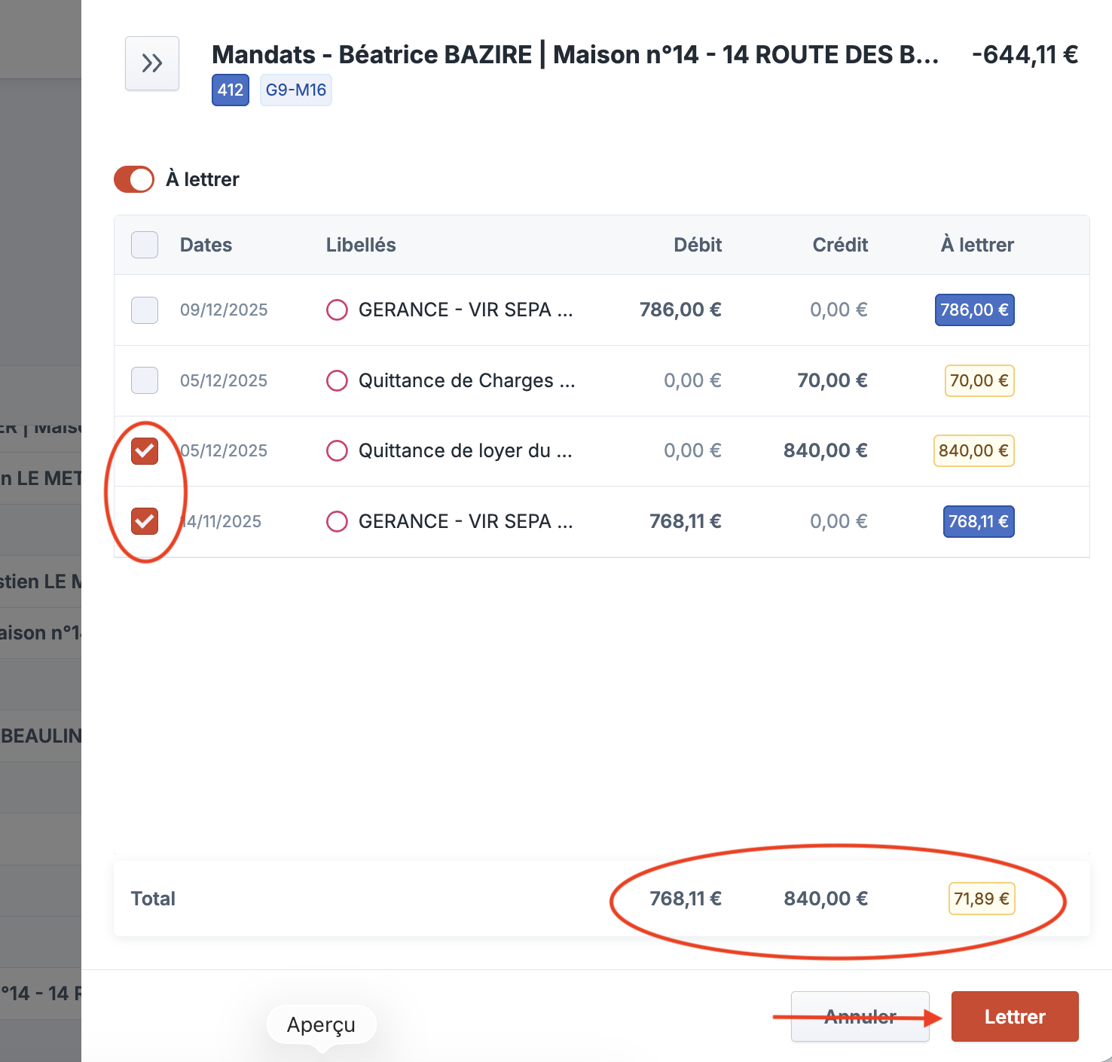The width and height of the screenshot is (1112, 1062).
Task: Click the G9-M16 tag badge
Action: [295, 90]
